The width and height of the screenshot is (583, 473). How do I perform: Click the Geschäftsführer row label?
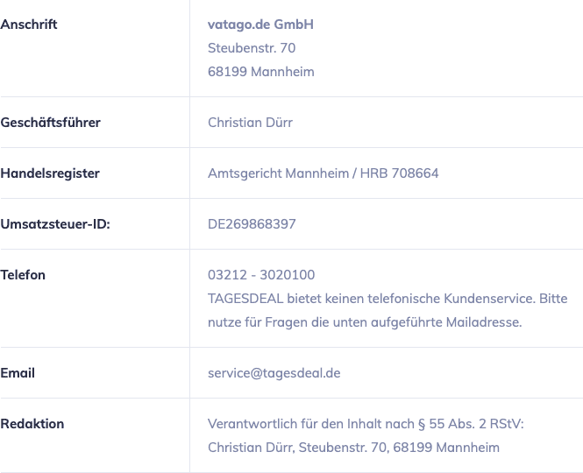[x=50, y=123]
